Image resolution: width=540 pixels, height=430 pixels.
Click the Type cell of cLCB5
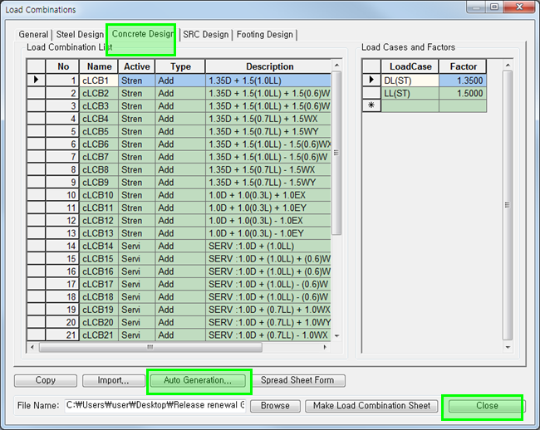[x=180, y=131]
